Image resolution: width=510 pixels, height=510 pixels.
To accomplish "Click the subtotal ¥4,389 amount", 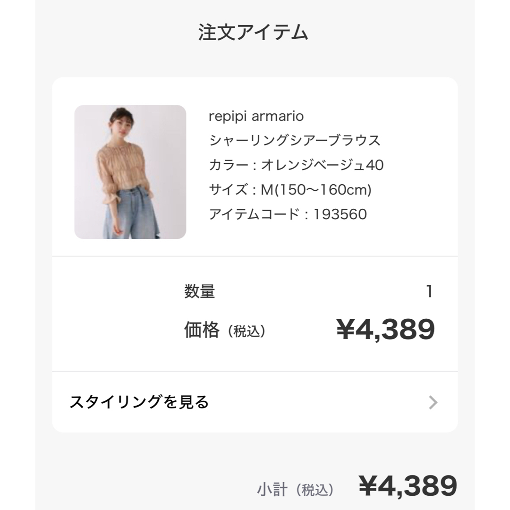I will click(x=408, y=485).
